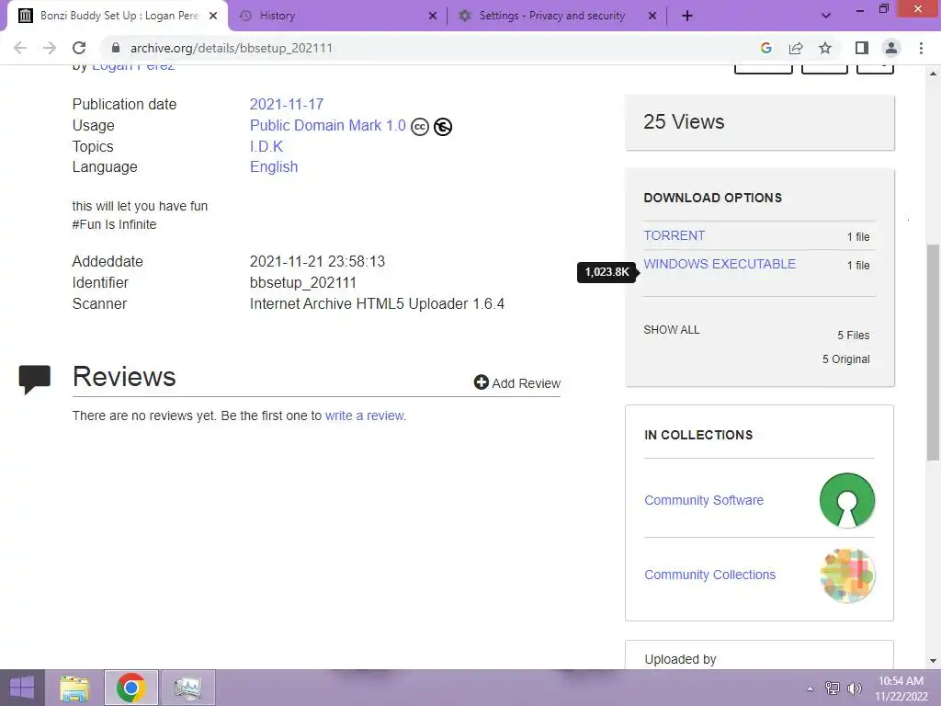
Task: Go forward to next page
Action: [50, 48]
